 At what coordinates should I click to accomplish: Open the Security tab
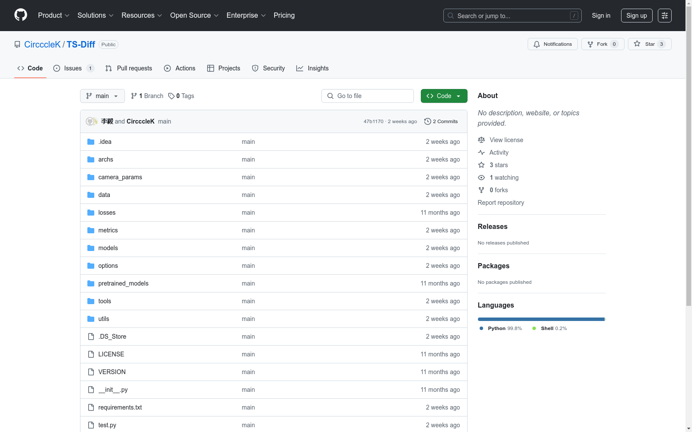269,68
